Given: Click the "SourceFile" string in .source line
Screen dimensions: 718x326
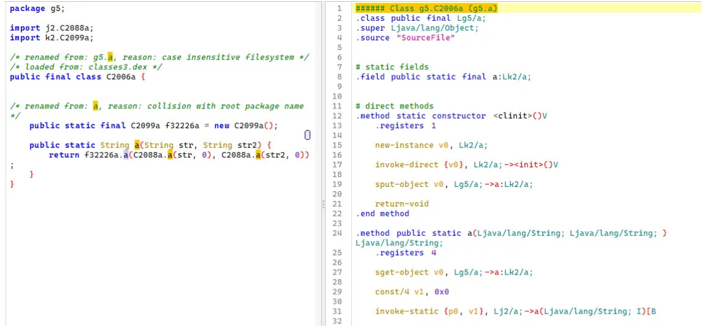Looking at the screenshot, I should click(426, 38).
